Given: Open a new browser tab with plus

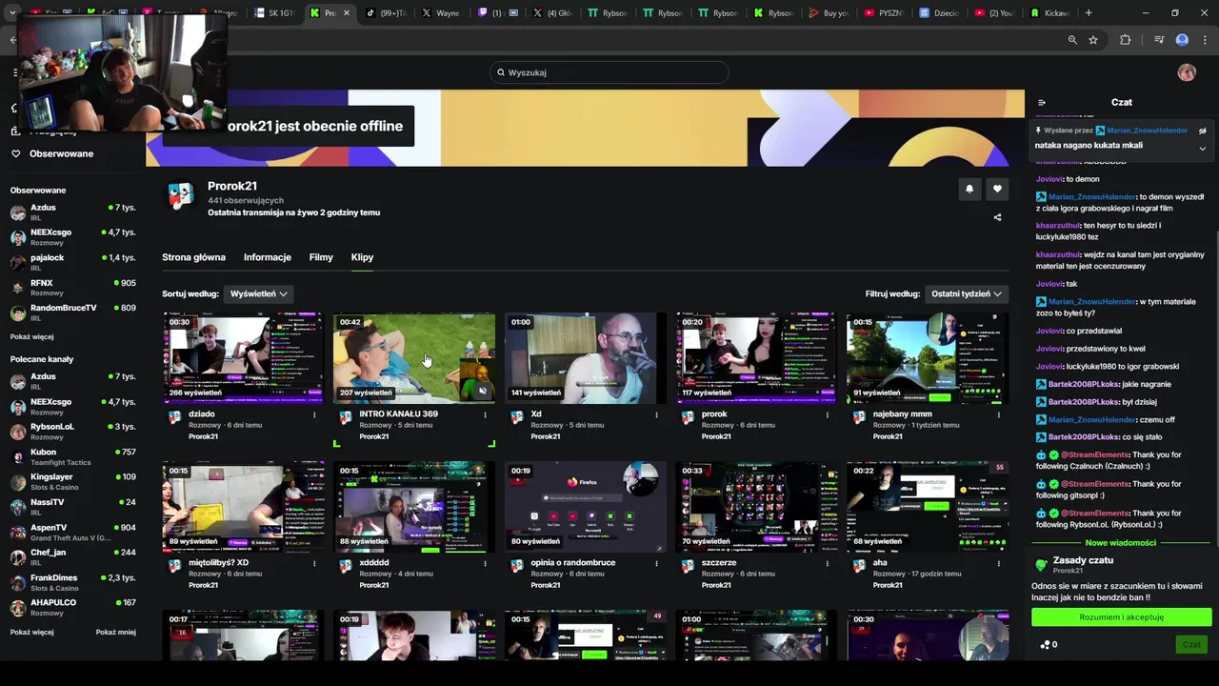Looking at the screenshot, I should click(1089, 13).
